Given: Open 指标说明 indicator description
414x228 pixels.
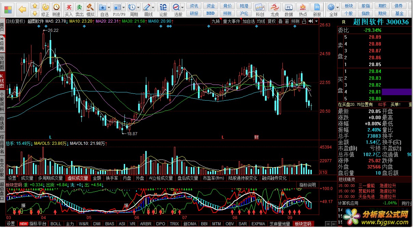Looking at the screenshot, I should point(308,185).
